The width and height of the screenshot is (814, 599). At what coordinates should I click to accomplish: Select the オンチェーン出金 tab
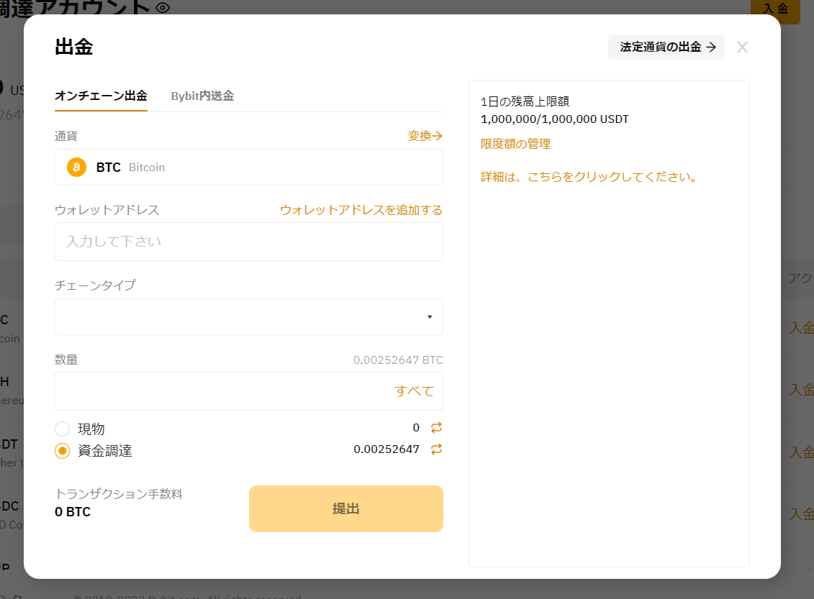101,96
